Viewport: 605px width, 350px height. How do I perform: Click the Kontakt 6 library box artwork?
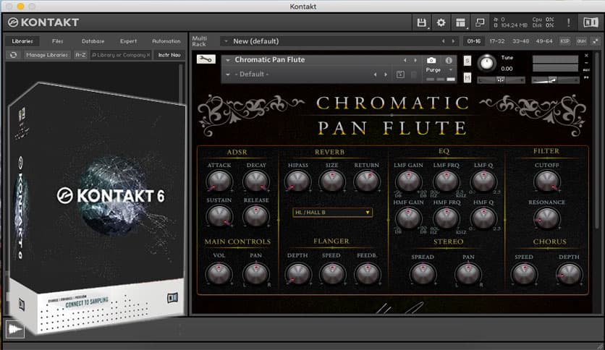(96, 208)
